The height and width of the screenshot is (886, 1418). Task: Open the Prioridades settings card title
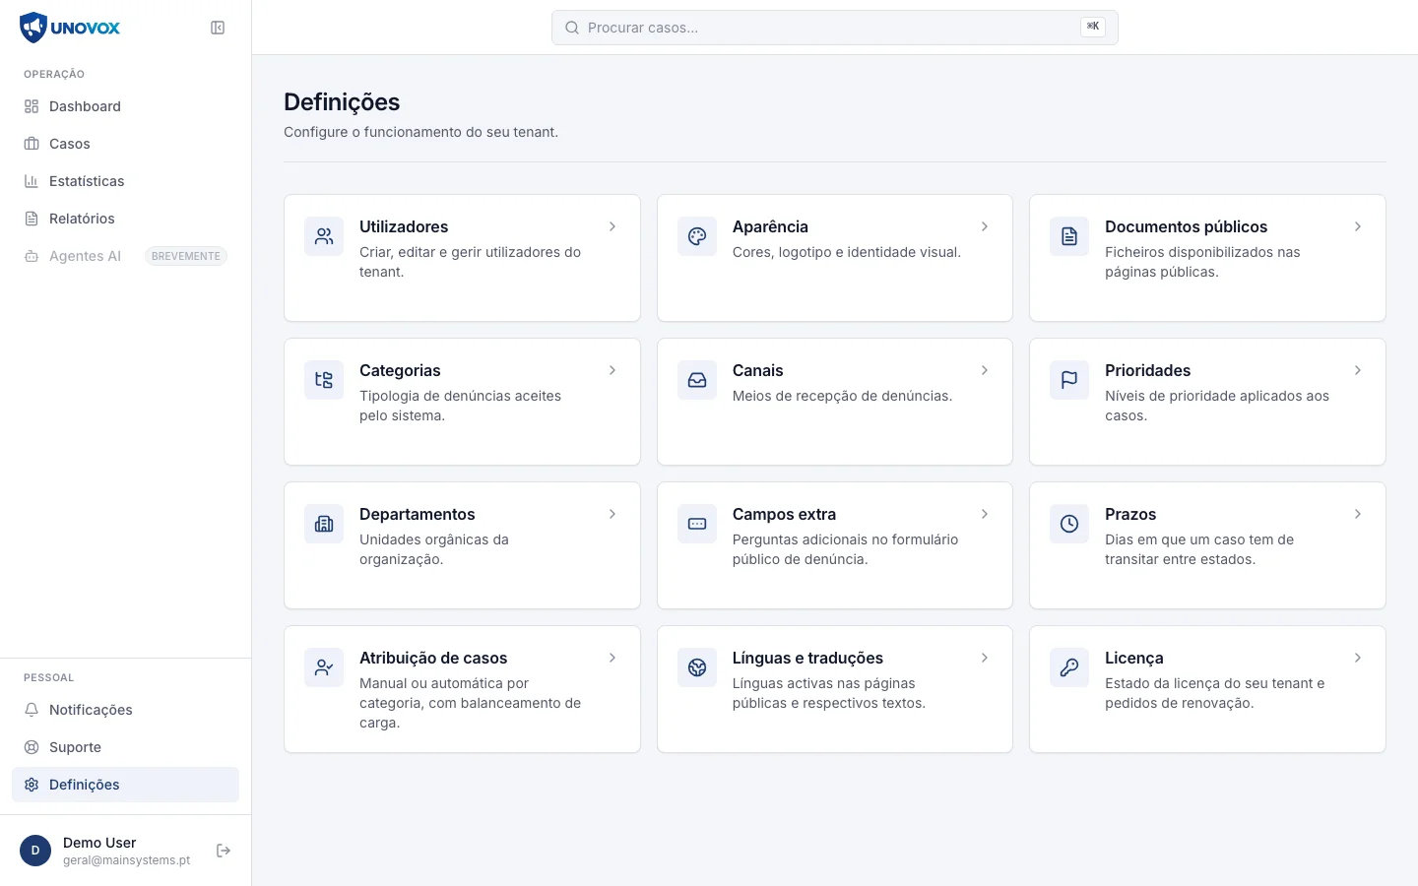coord(1147,370)
